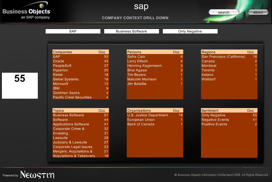Select Negative Events sentiment row
Screen dimensions: 272x182
pyautogui.click(x=229, y=119)
